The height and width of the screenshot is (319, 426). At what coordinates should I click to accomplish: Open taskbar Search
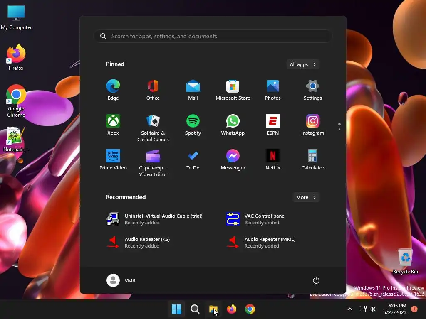195,309
